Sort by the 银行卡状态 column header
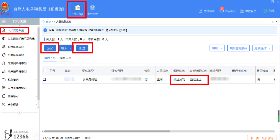The width and height of the screenshot is (280, 140). coord(239,71)
